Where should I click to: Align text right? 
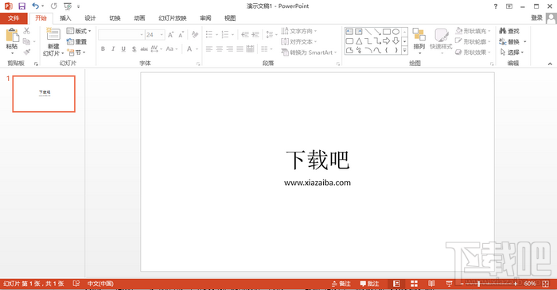coord(230,49)
